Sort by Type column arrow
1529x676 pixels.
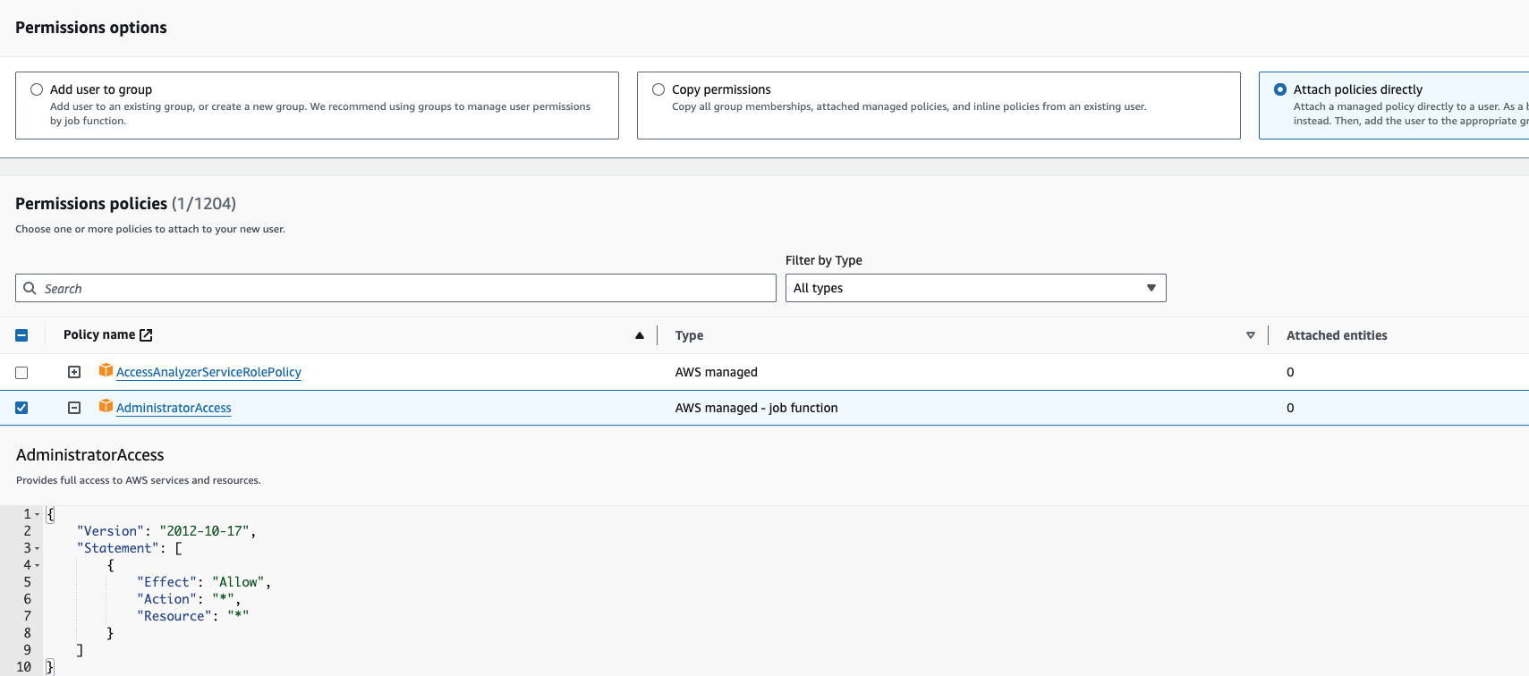tap(1251, 335)
